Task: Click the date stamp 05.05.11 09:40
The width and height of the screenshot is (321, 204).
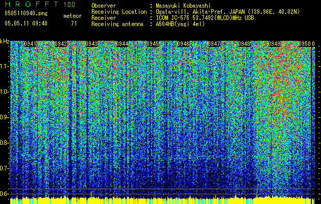Action: 26,23
